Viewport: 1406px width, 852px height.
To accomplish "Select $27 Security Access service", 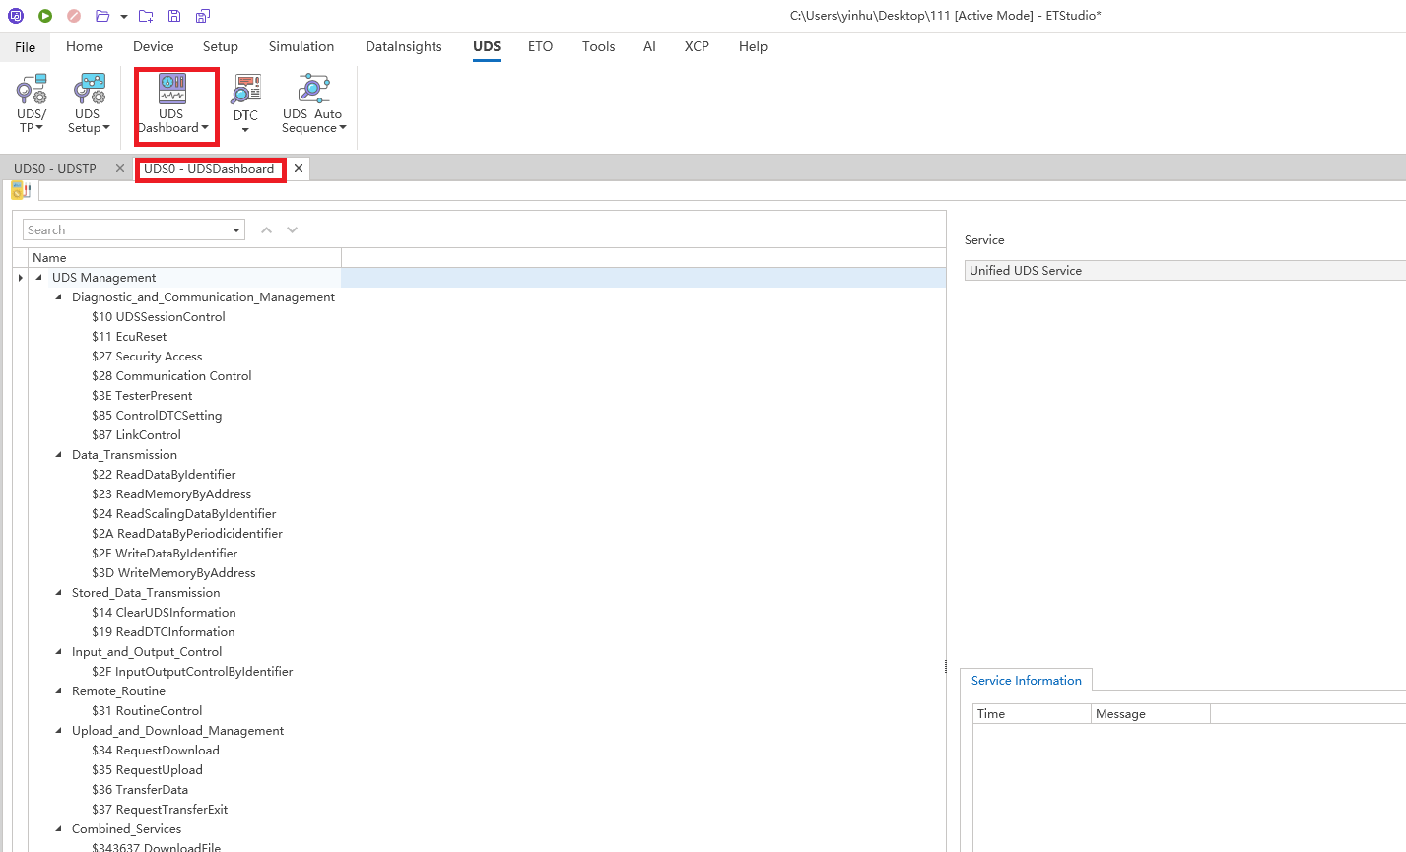I will coord(147,357).
